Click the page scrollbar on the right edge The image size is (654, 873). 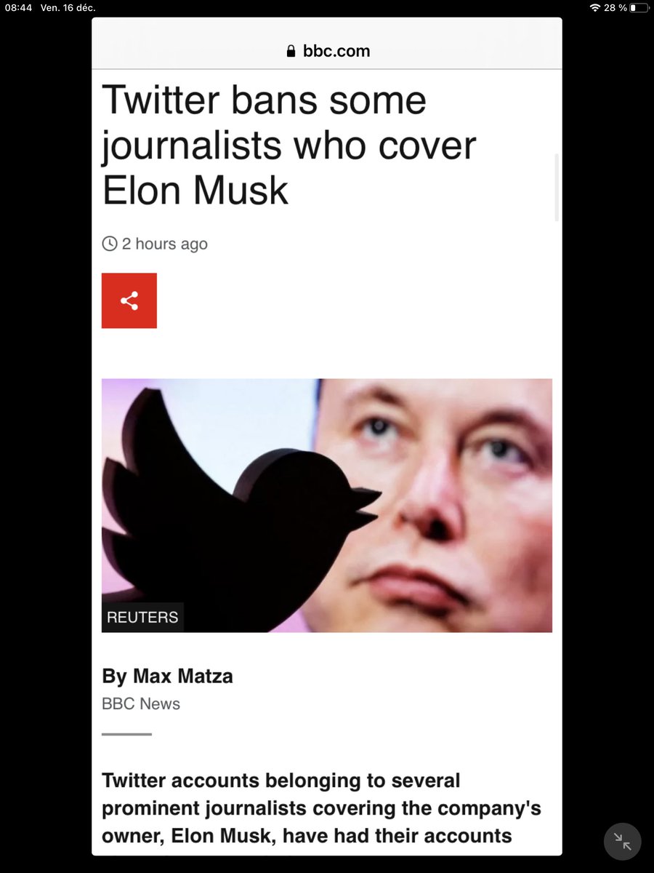[557, 187]
